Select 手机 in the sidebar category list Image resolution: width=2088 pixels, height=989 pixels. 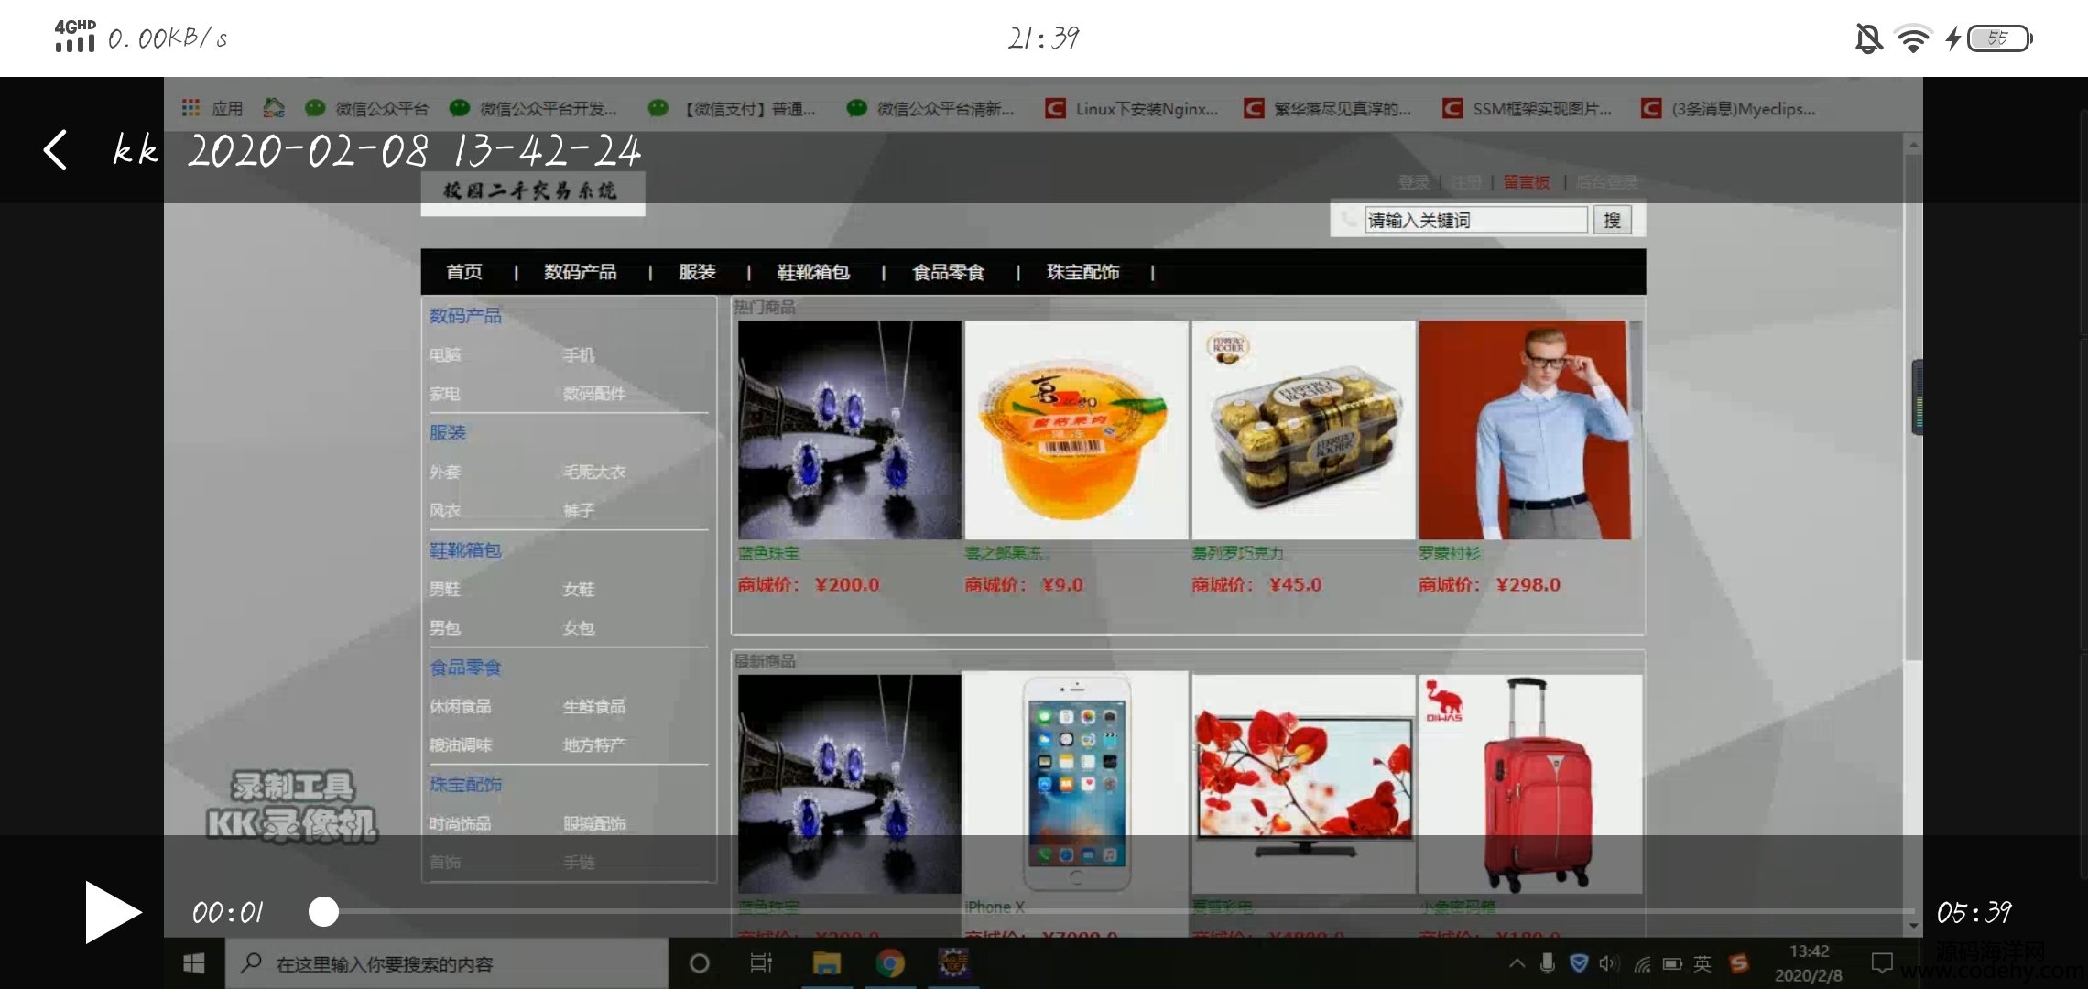(x=579, y=354)
